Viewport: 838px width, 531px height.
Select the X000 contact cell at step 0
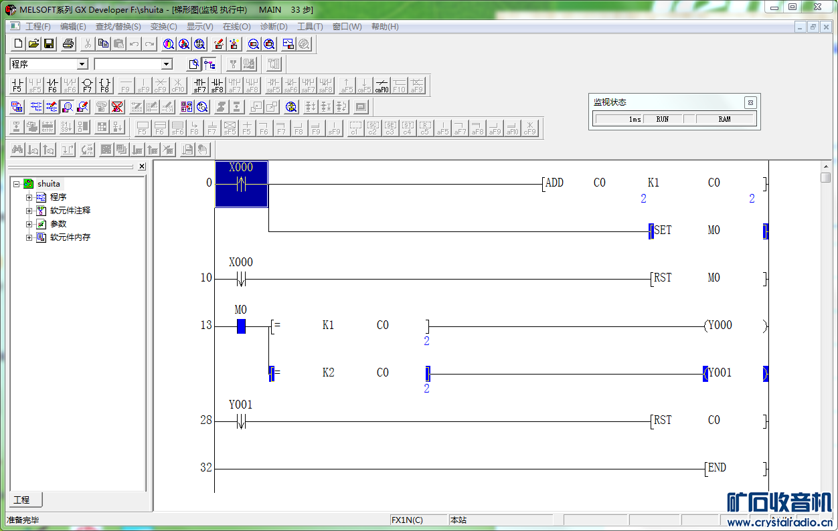tap(241, 184)
